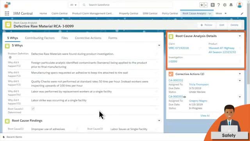This screenshot has height=141, width=250.
Task: Click the Root Cause Analysis Details panel icon
Action: (x=171, y=36)
